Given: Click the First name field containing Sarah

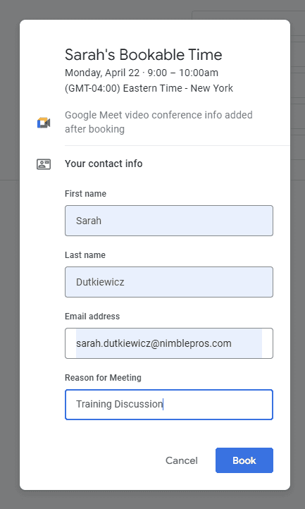Looking at the screenshot, I should point(169,221).
